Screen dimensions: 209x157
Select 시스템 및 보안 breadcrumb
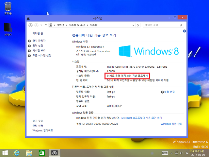[77, 25]
